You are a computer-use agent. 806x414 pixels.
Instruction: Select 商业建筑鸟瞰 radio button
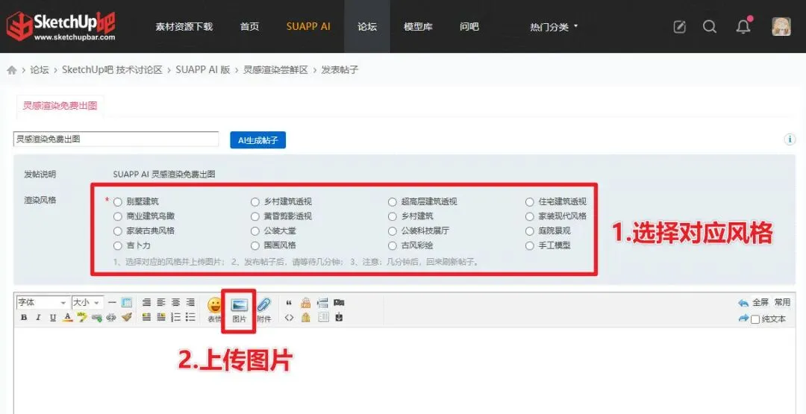click(118, 216)
